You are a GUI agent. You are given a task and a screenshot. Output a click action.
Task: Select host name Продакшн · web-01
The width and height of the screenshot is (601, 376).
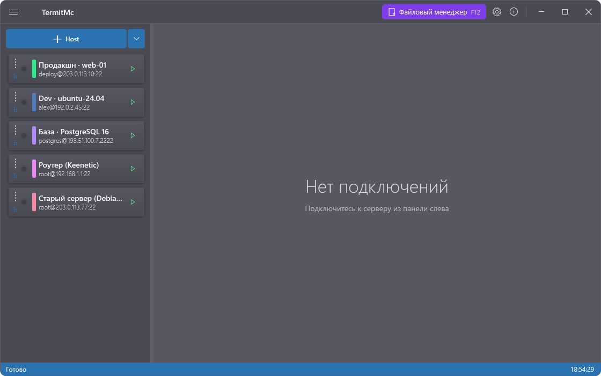click(x=72, y=65)
